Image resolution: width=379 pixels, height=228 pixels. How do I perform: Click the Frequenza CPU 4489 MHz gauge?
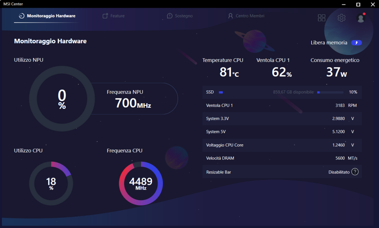click(141, 183)
